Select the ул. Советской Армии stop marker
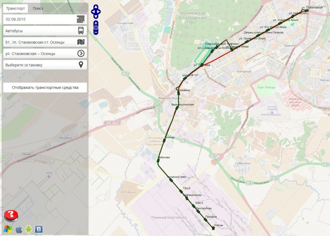Screen dimensions: 330x236 coord(280,23)
